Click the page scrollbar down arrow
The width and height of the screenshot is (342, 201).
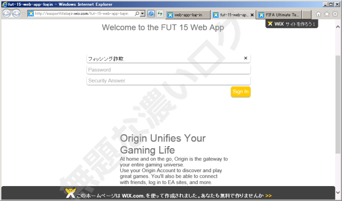pos(338,192)
